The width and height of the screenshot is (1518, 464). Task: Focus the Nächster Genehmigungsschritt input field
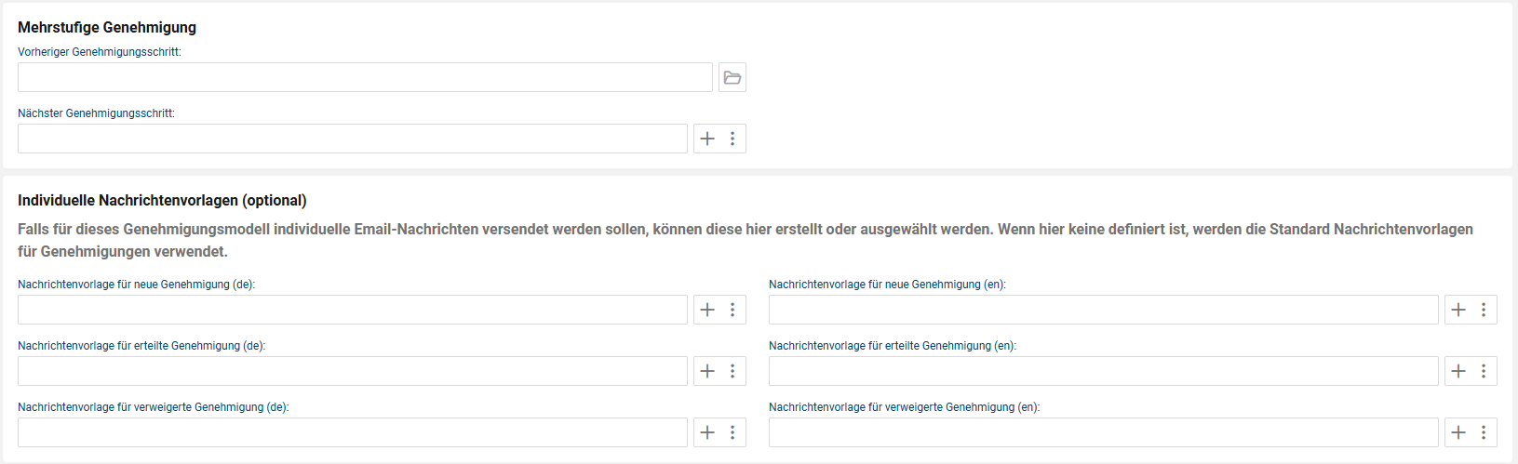coord(353,139)
